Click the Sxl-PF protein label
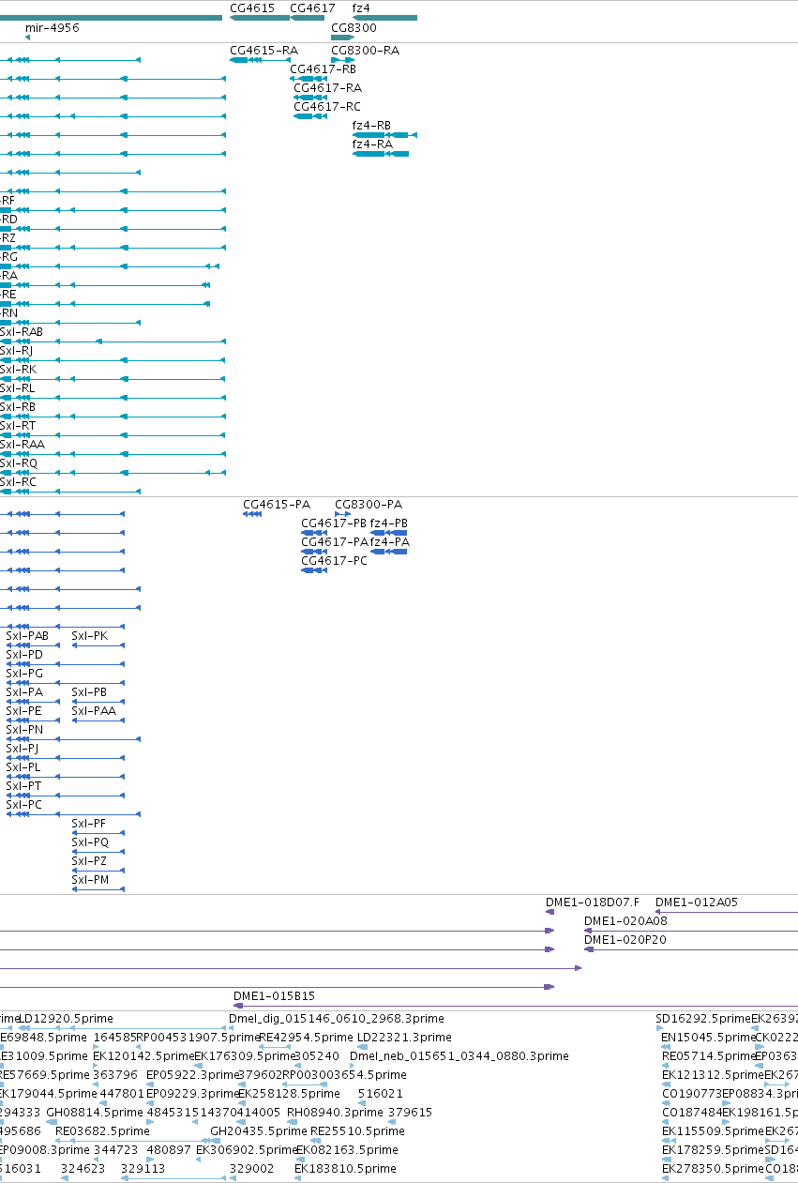Image resolution: width=798 pixels, height=1183 pixels. [x=89, y=823]
